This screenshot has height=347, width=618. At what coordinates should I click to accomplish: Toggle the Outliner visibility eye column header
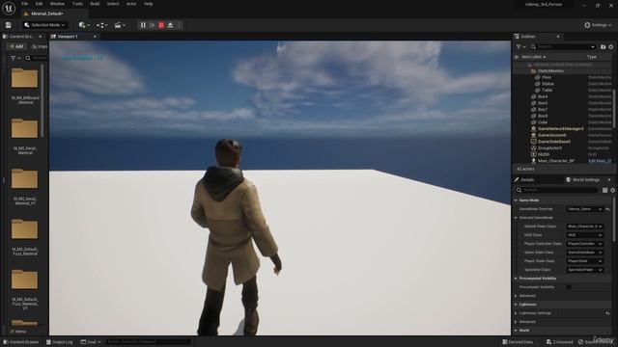(x=517, y=57)
